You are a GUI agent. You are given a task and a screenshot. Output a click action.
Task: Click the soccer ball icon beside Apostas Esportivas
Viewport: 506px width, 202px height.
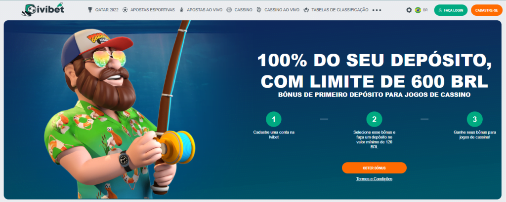coord(125,10)
